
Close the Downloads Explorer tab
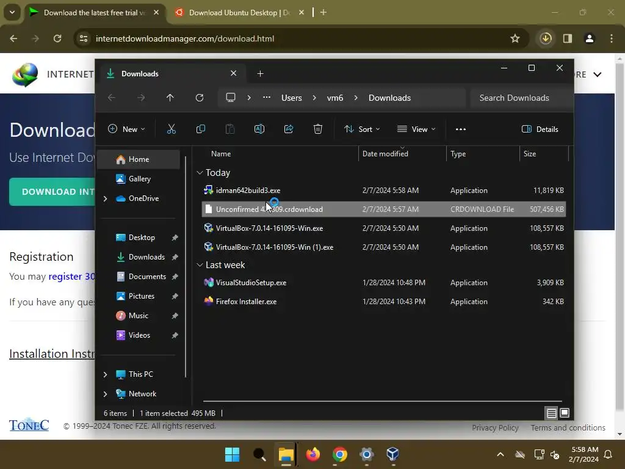[234, 73]
